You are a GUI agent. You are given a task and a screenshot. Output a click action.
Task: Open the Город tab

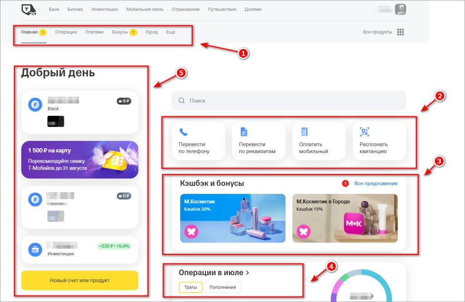pos(152,32)
